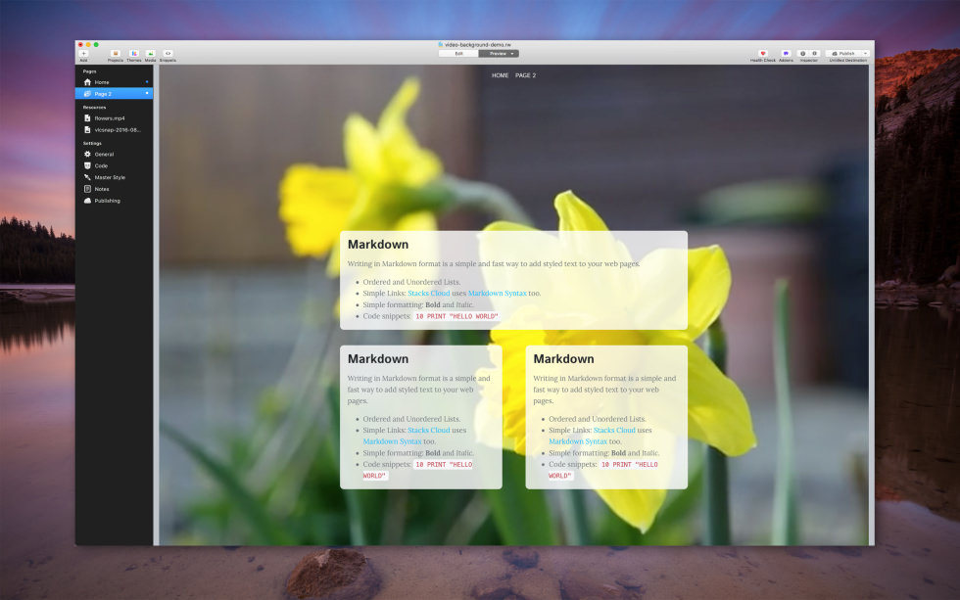Click the document icon in the title bar
This screenshot has height=600, width=960.
tap(440, 45)
